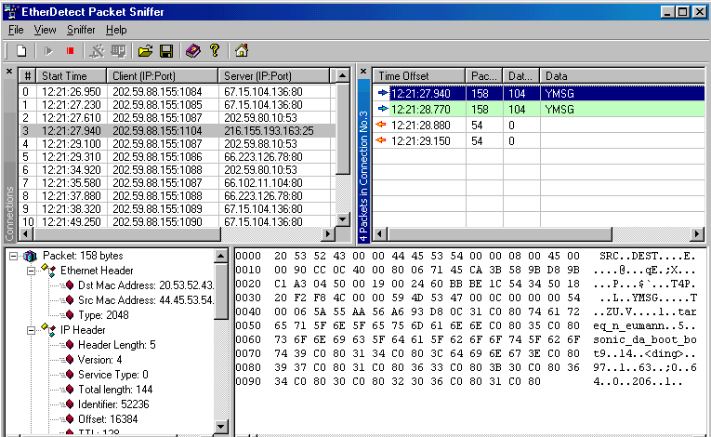Click the Home page house icon

click(x=242, y=51)
